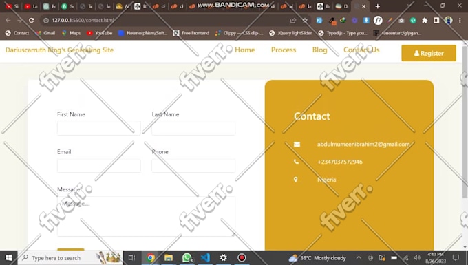The width and height of the screenshot is (468, 265).
Task: Click the envelope icon in Contact card
Action: coord(297,145)
